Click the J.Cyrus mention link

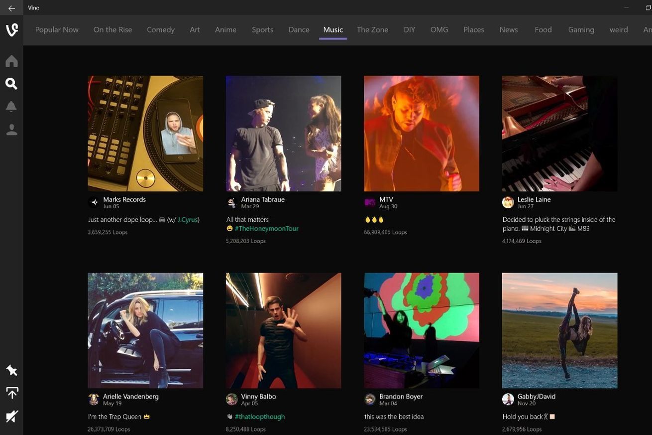tap(187, 220)
